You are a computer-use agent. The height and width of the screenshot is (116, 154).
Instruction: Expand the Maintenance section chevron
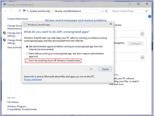[142, 58]
